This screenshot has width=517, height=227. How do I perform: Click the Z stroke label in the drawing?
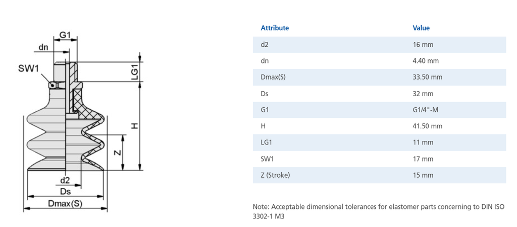click(117, 152)
